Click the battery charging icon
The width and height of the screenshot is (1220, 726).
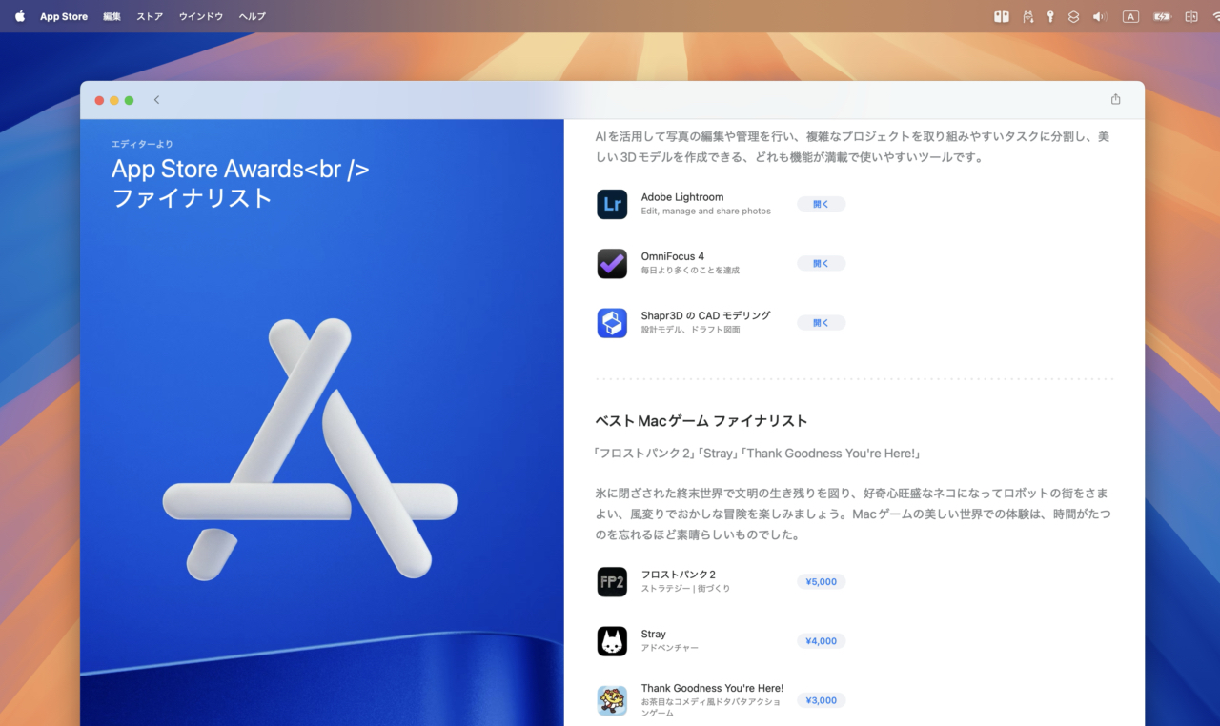pyautogui.click(x=1162, y=16)
